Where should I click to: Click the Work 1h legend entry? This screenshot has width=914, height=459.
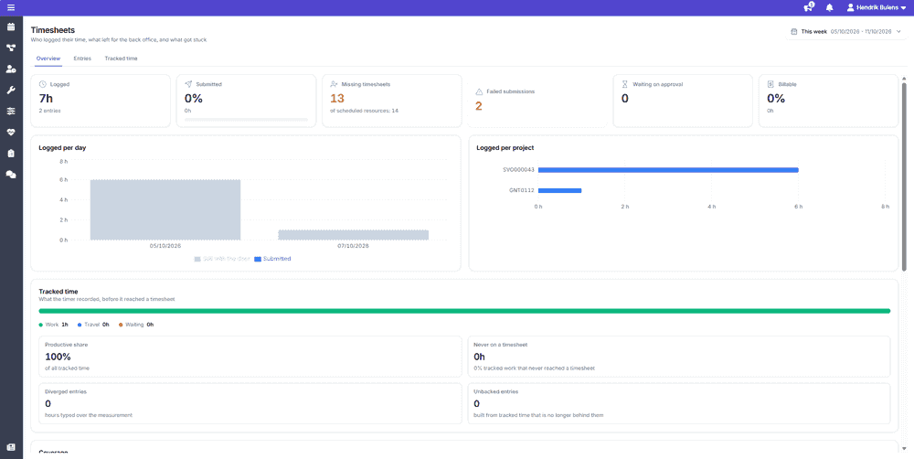[x=54, y=325]
